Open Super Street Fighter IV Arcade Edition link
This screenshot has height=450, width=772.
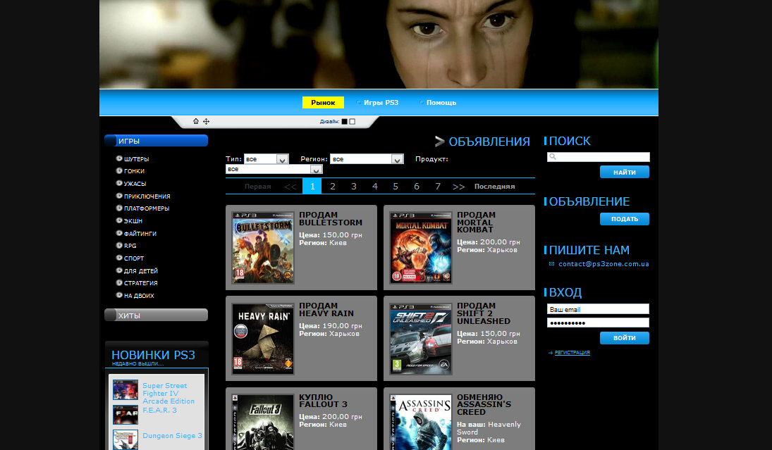pos(169,394)
